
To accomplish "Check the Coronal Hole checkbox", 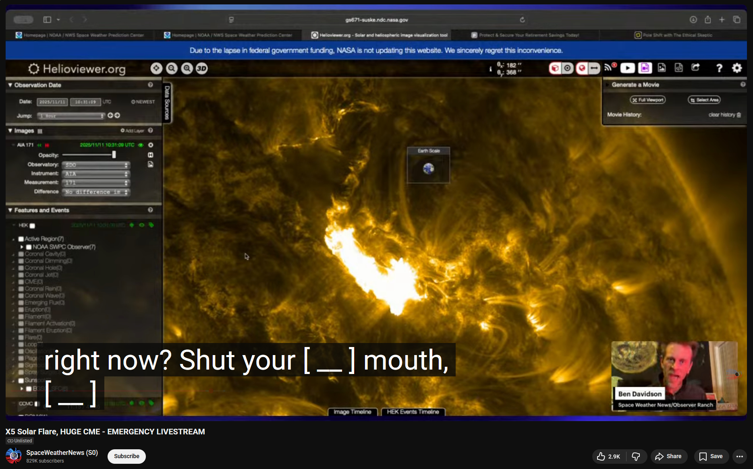I will [x=21, y=268].
